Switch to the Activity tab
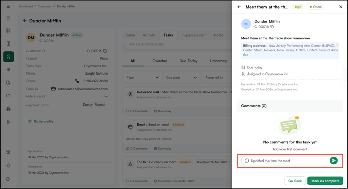 pos(149,35)
